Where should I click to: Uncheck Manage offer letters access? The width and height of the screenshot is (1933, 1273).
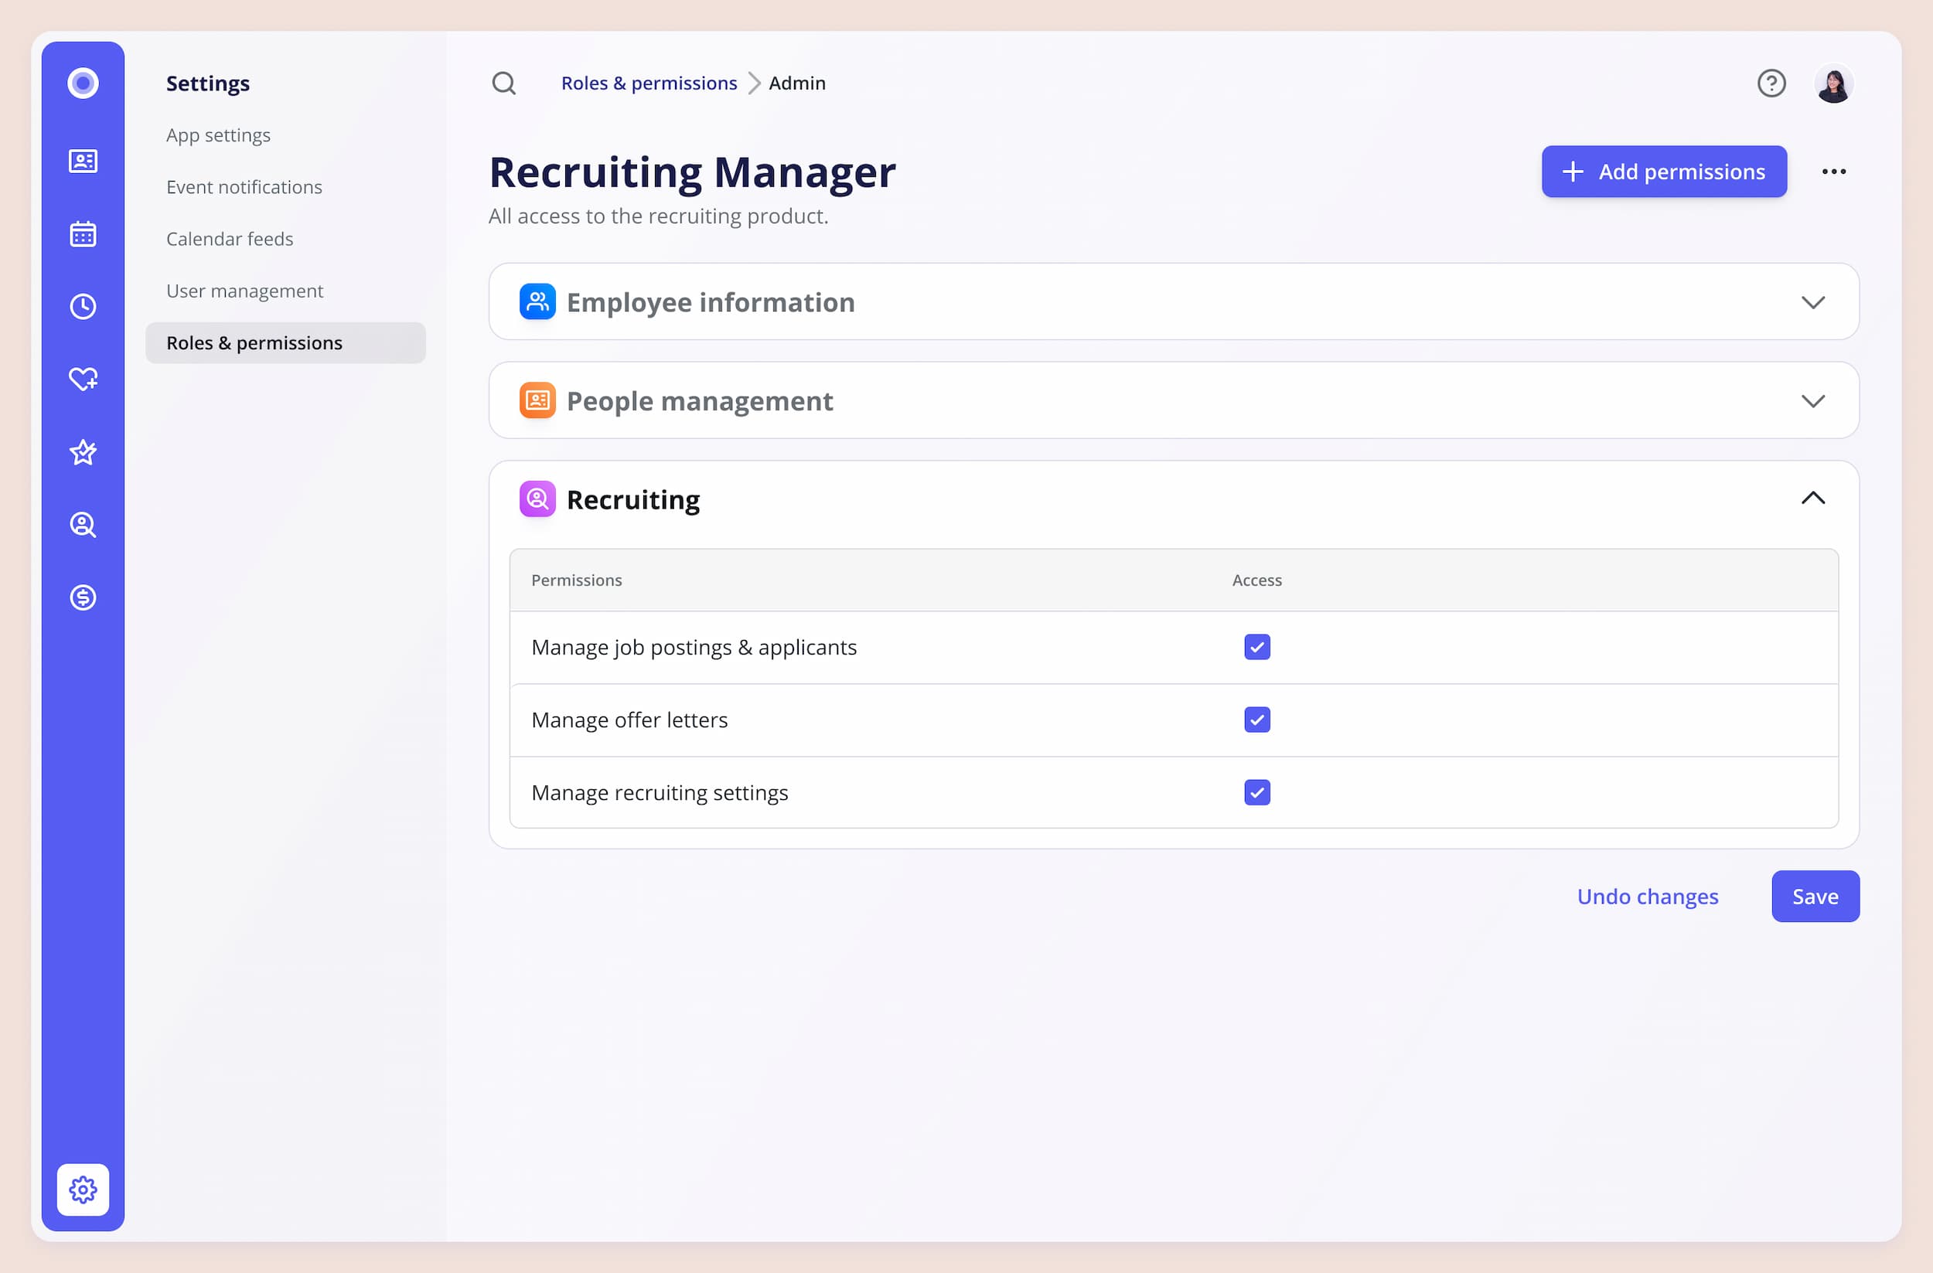[1256, 720]
